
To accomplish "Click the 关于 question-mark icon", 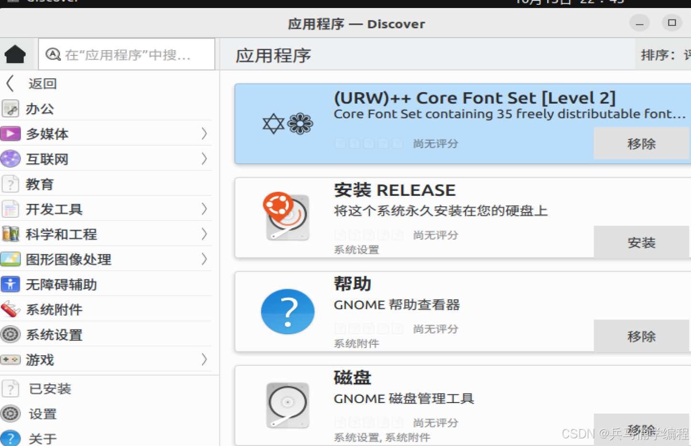I will [11, 438].
